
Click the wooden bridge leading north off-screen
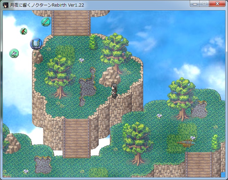click(x=71, y=22)
